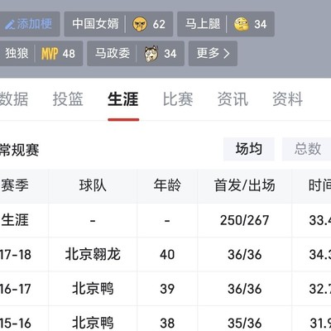Click the 年龄 column header

tap(167, 185)
